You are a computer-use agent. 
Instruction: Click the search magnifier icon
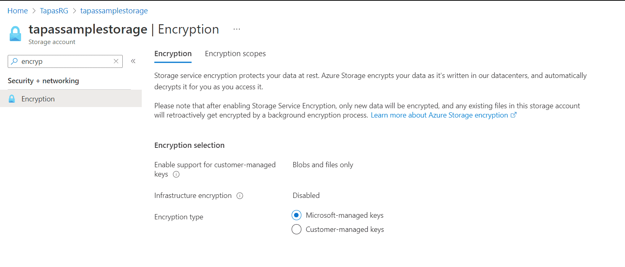pos(14,61)
